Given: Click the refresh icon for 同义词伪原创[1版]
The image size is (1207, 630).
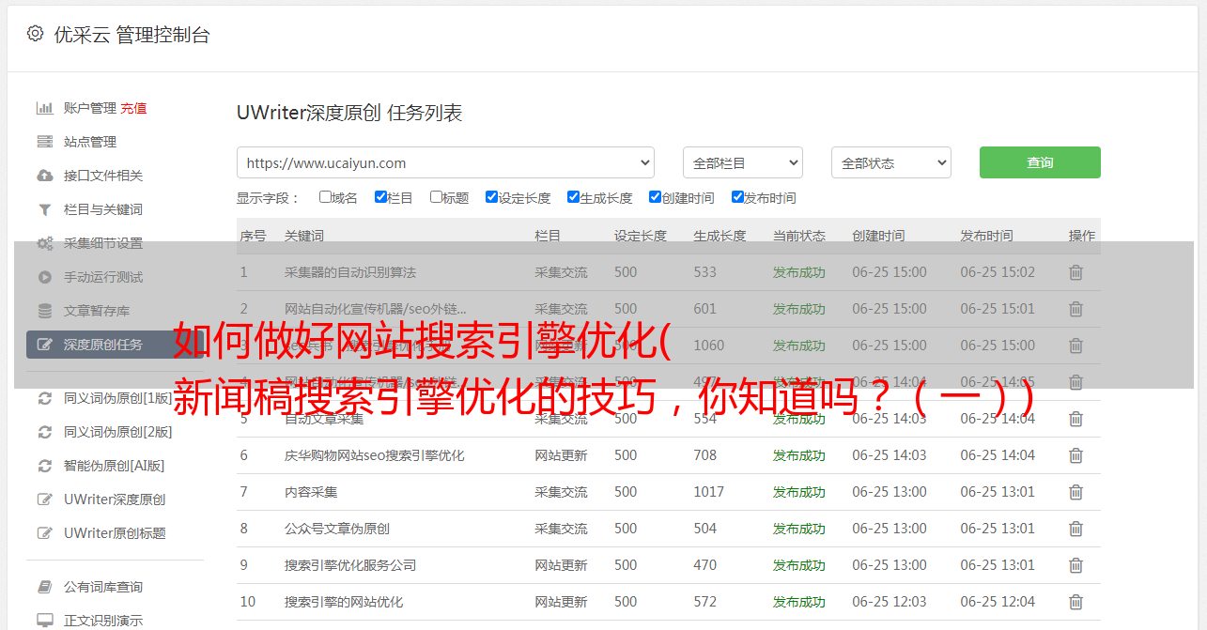Looking at the screenshot, I should coord(44,398).
